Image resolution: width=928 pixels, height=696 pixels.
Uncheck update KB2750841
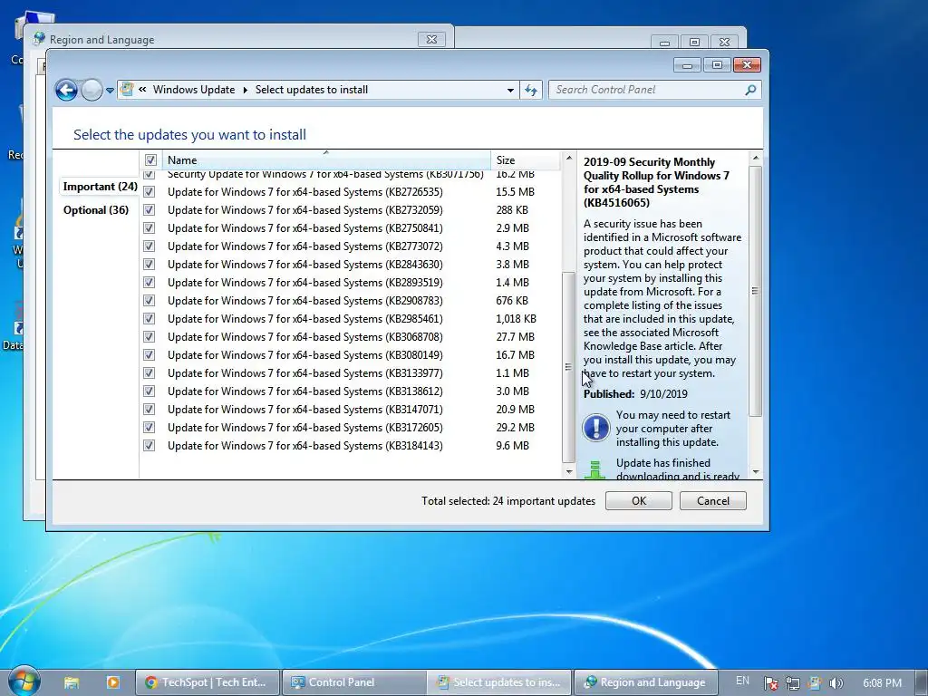coord(150,227)
